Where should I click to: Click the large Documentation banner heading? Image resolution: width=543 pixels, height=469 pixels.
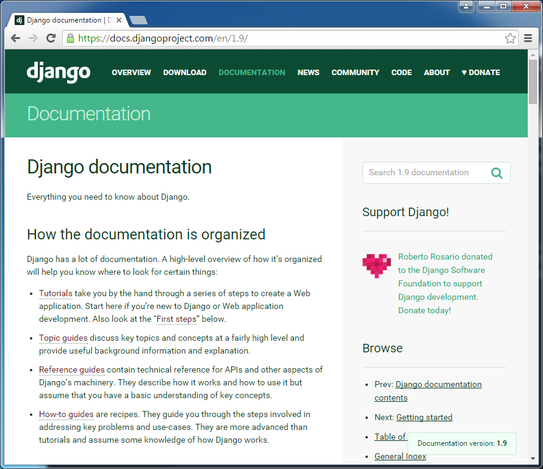[89, 114]
